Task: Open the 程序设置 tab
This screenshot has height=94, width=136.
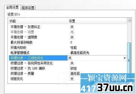Action: [x=28, y=8]
